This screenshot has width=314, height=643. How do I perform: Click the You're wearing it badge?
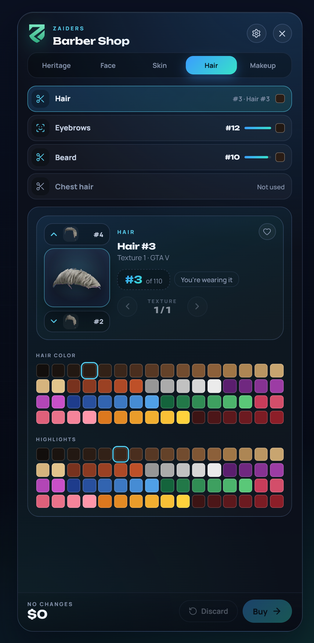[206, 280]
